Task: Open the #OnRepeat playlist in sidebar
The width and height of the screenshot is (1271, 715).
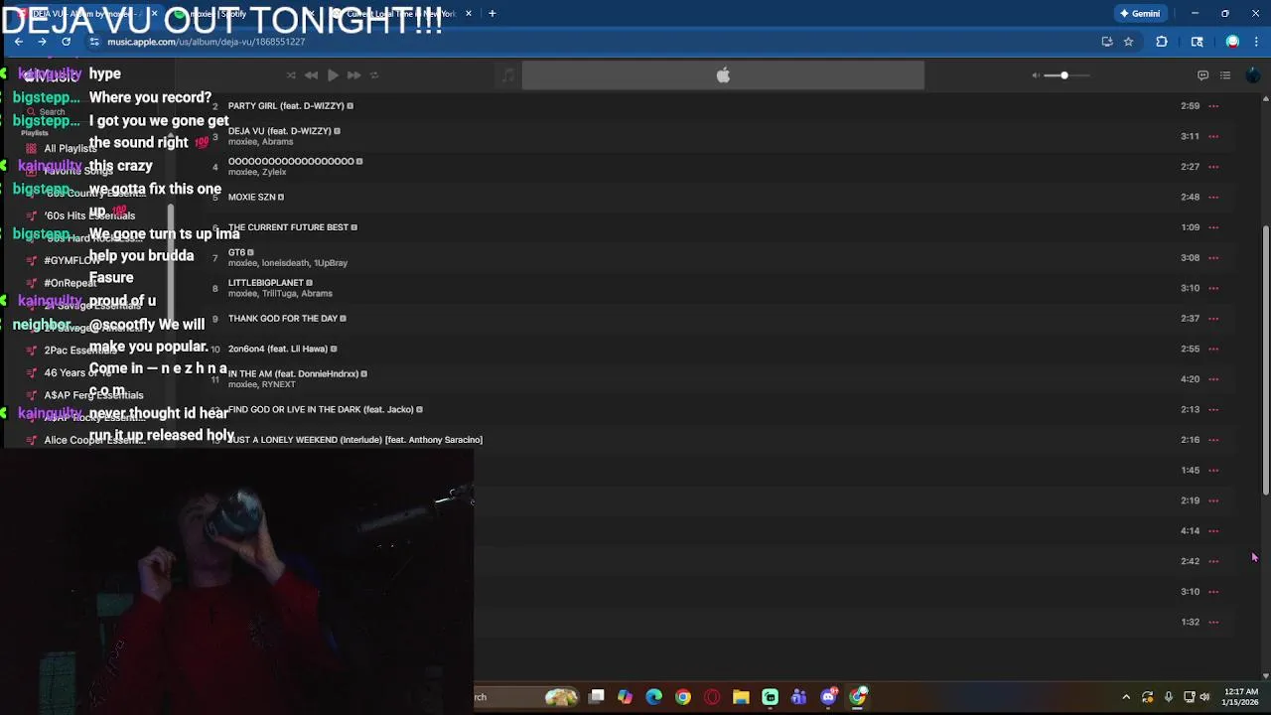Action: (70, 283)
